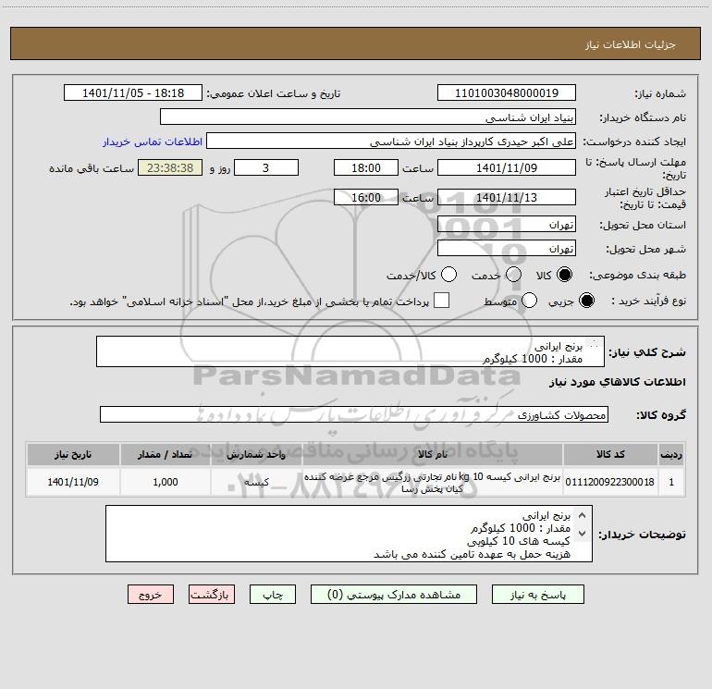The image size is (712, 689).
Task: Click the response deadline date 1401/11/09 field
Action: [507, 167]
